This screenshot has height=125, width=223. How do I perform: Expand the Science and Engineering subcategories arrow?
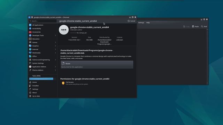click(x=55, y=60)
